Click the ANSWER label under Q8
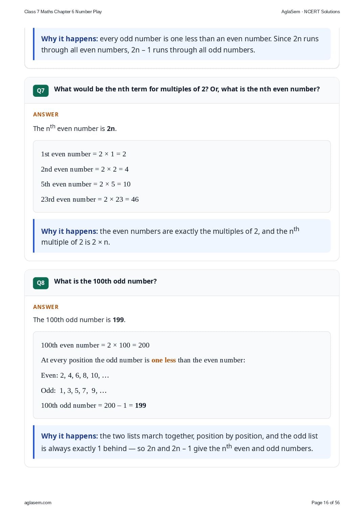The width and height of the screenshot is (364, 515). click(x=46, y=307)
